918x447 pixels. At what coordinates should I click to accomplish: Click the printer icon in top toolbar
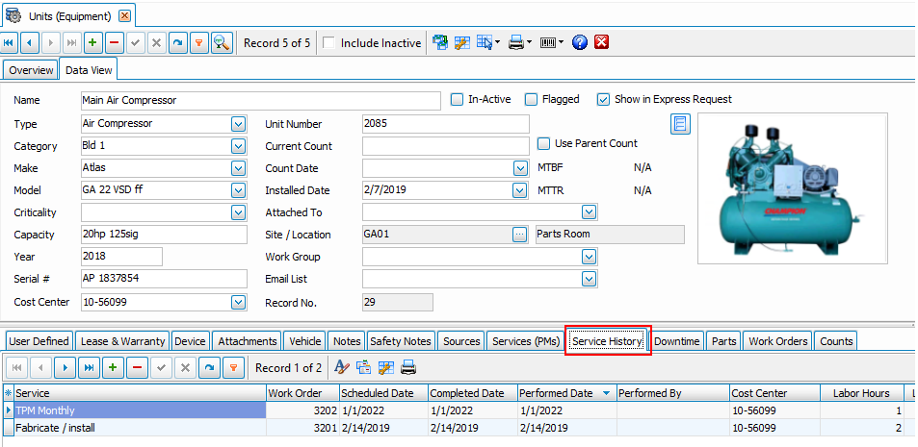515,42
